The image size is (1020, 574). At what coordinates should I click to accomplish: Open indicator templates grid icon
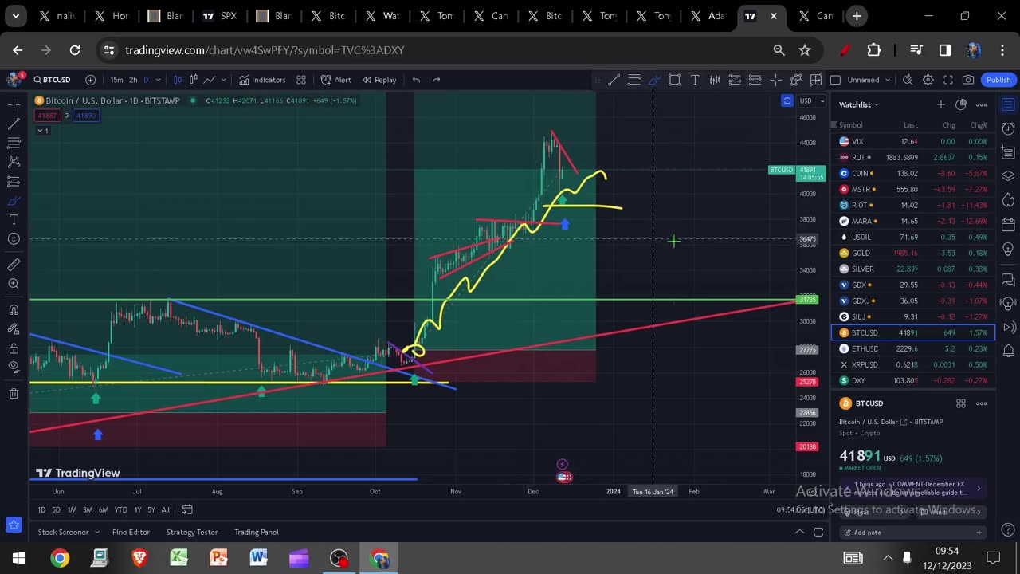[x=301, y=80]
